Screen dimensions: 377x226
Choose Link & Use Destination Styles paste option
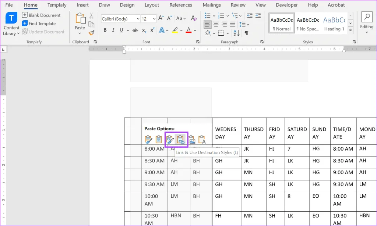[x=180, y=140]
